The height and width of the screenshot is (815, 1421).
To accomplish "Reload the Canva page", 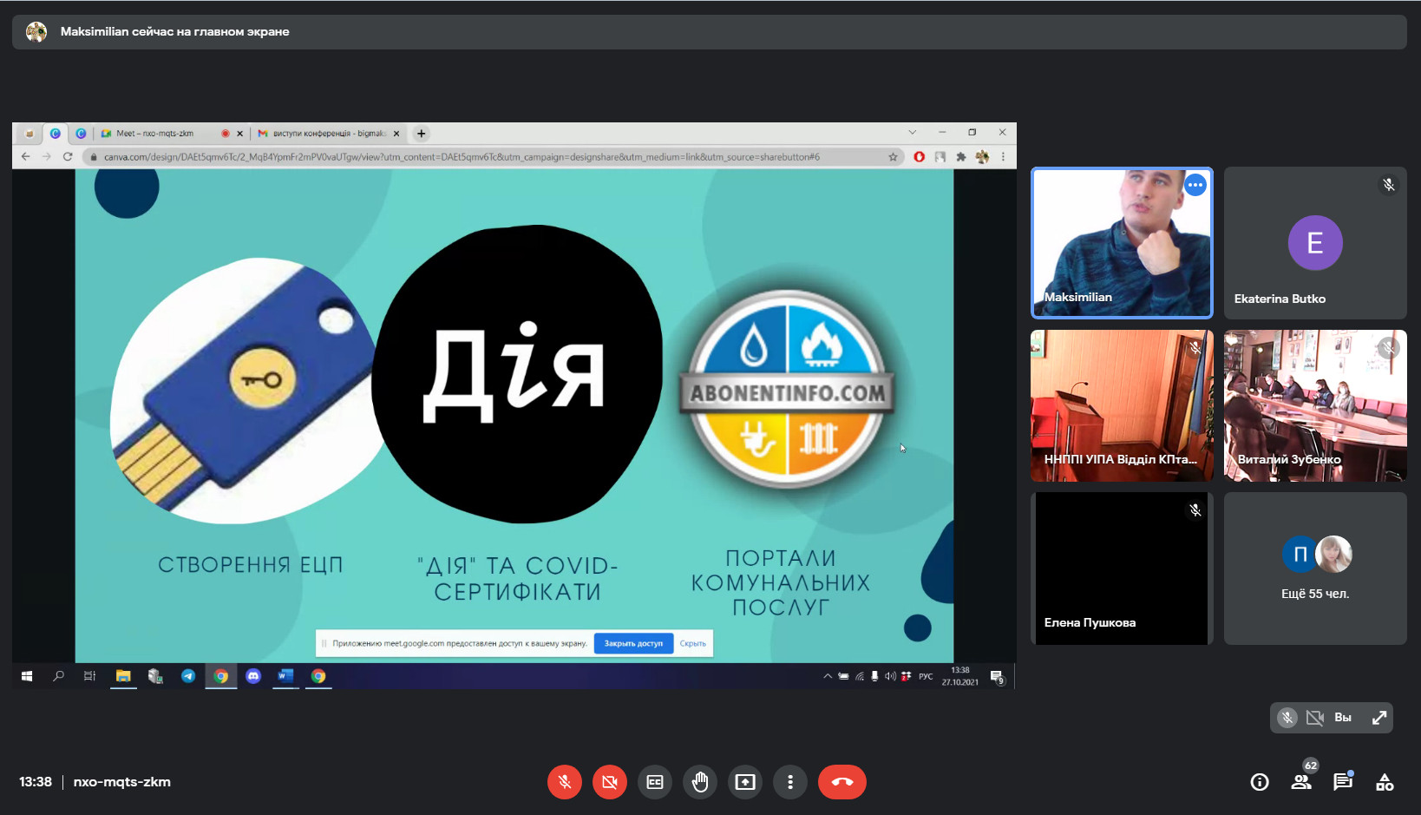I will pyautogui.click(x=68, y=157).
